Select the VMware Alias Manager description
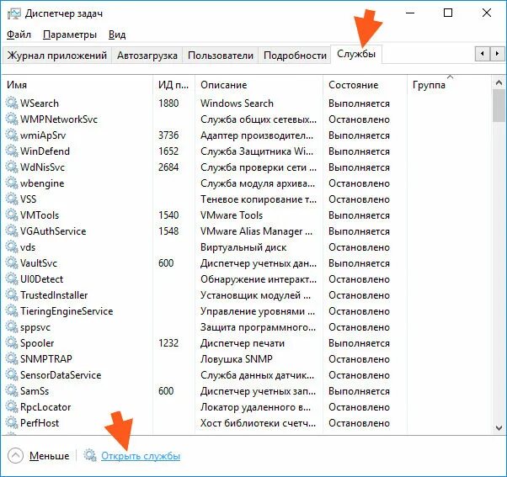Image resolution: width=507 pixels, height=477 pixels. coord(256,231)
